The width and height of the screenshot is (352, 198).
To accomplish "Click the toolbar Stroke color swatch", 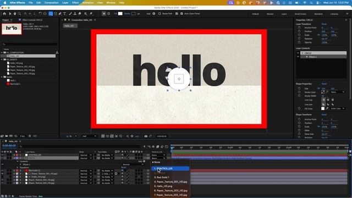I will (x=134, y=14).
